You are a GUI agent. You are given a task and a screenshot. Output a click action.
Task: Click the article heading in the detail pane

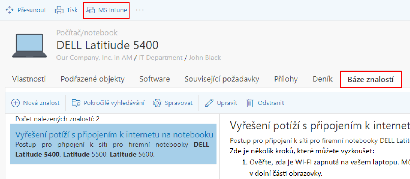[320, 126]
